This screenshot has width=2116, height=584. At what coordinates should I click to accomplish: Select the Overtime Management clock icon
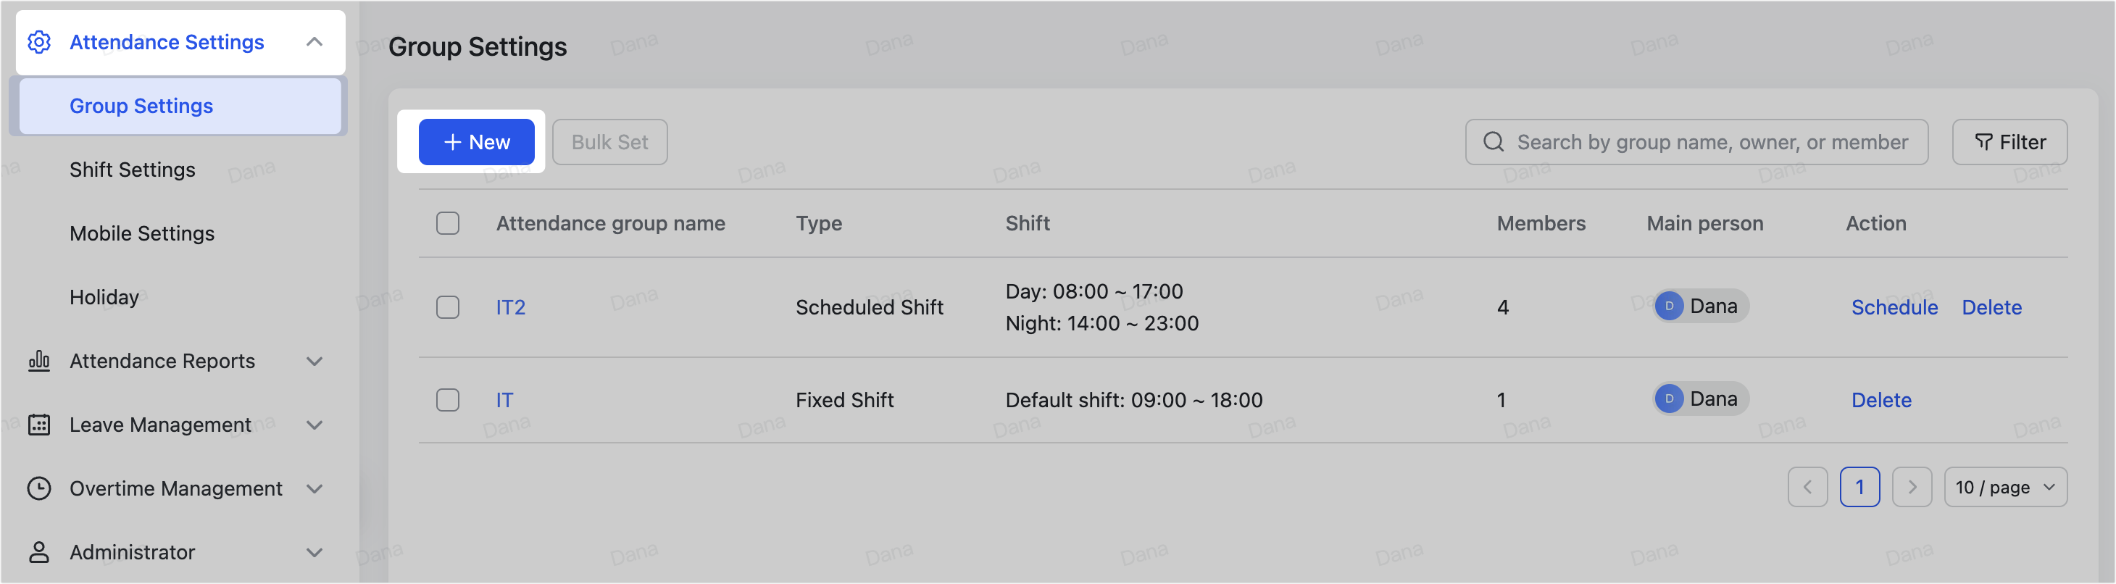[38, 488]
